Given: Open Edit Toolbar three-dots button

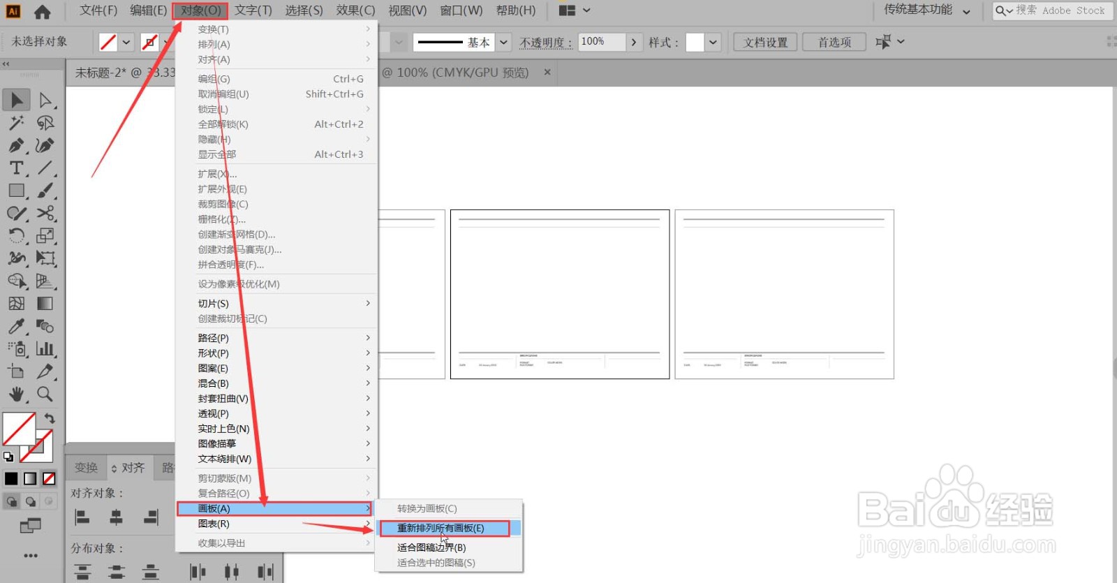Looking at the screenshot, I should (31, 556).
